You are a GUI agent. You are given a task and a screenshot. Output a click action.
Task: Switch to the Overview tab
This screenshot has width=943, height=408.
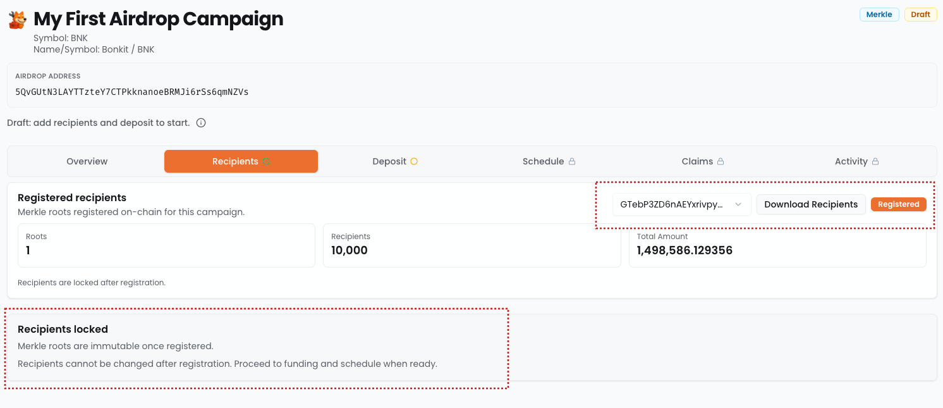(x=87, y=161)
